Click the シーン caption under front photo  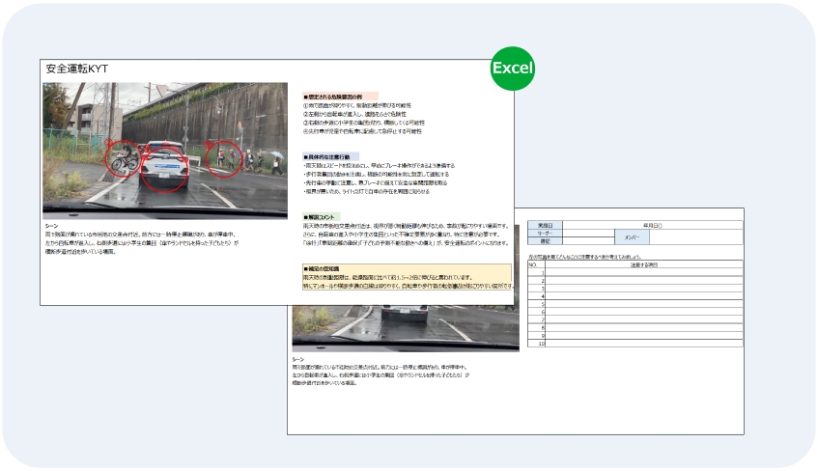[x=50, y=225]
